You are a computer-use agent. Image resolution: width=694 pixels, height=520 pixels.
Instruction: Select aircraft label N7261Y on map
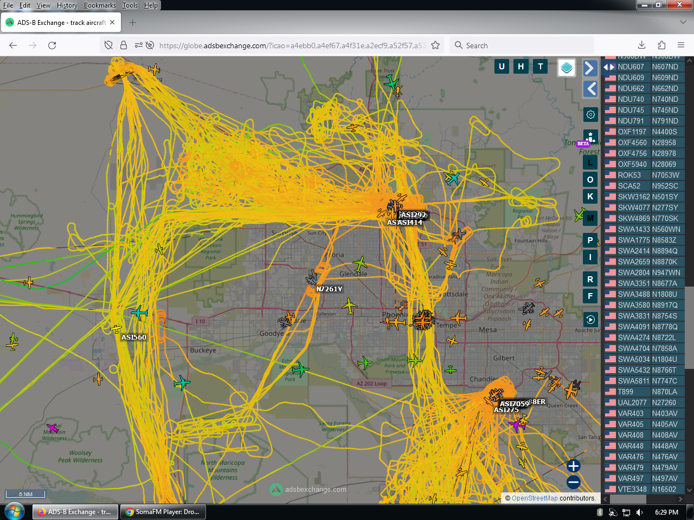coord(330,289)
